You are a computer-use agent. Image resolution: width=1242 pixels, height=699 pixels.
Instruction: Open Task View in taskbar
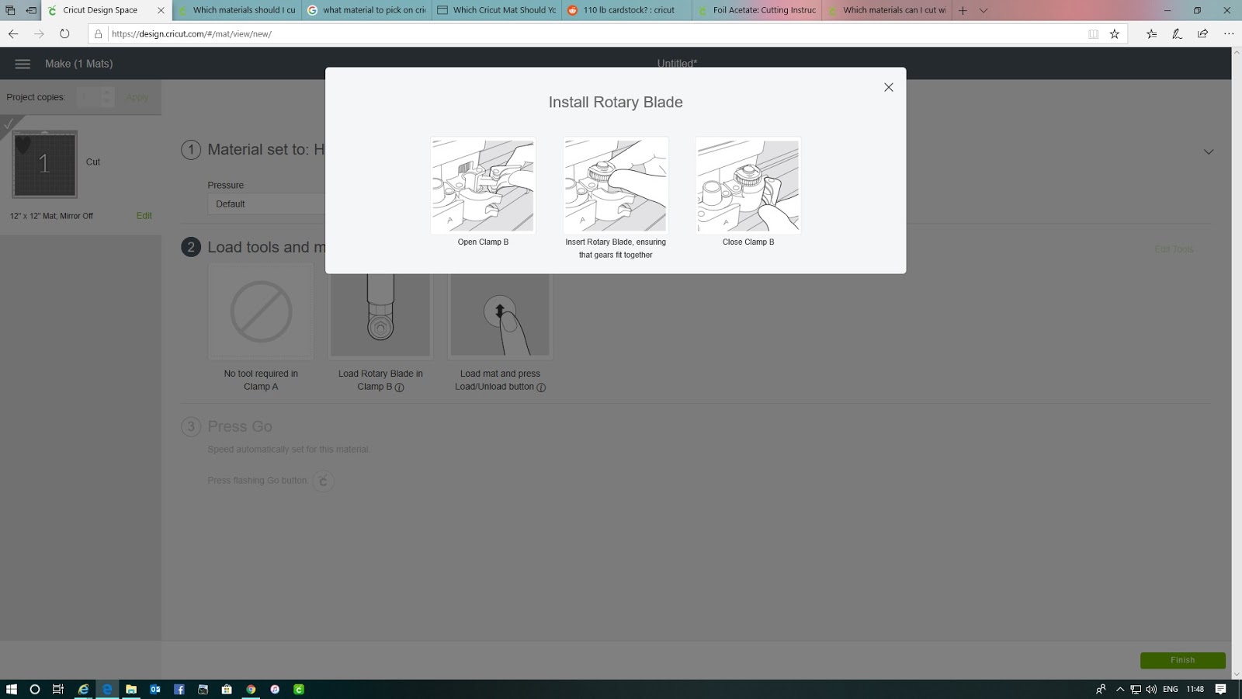click(x=58, y=689)
